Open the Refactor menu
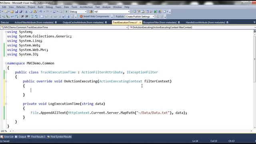Image resolution: width=256 pixels, height=144 pixels. click(21, 7)
